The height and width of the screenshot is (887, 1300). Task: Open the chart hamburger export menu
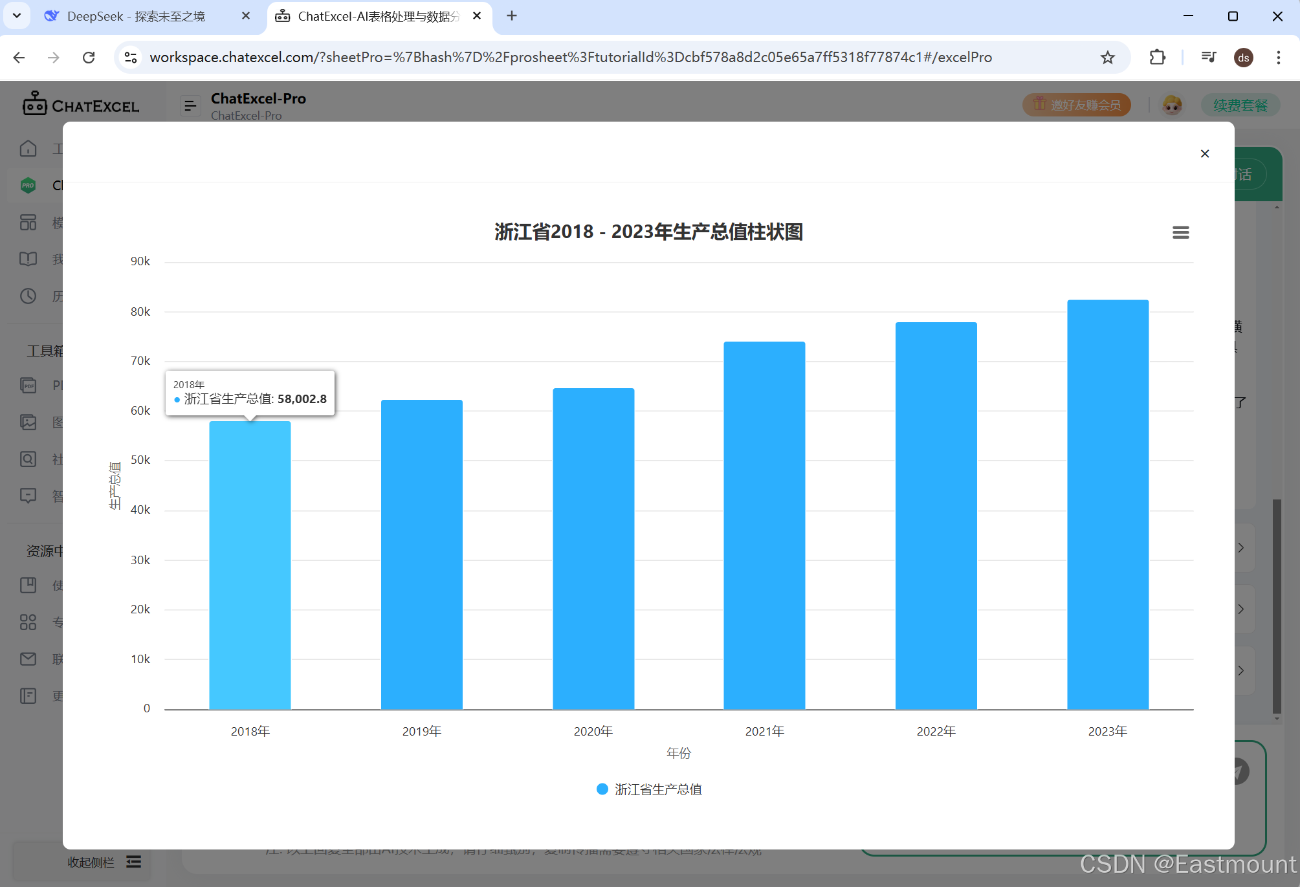[x=1180, y=232]
